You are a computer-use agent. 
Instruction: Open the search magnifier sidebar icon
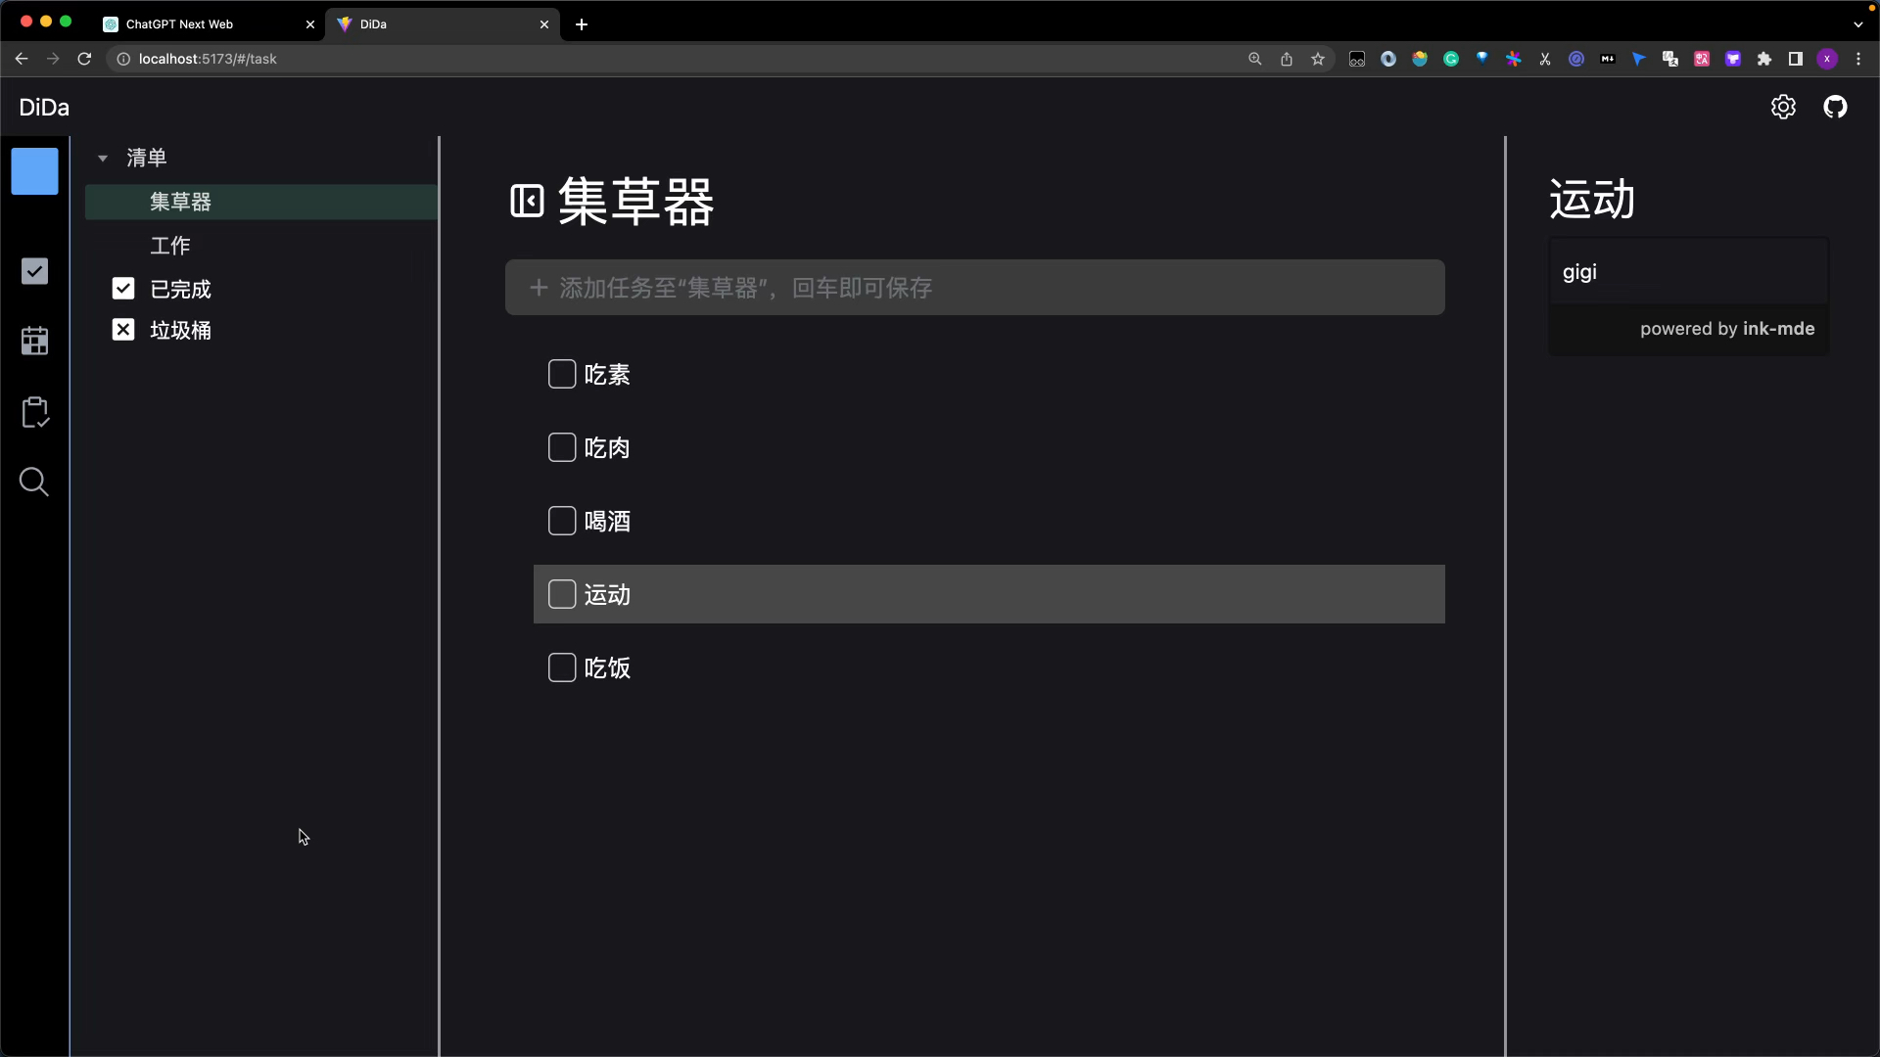(x=34, y=482)
